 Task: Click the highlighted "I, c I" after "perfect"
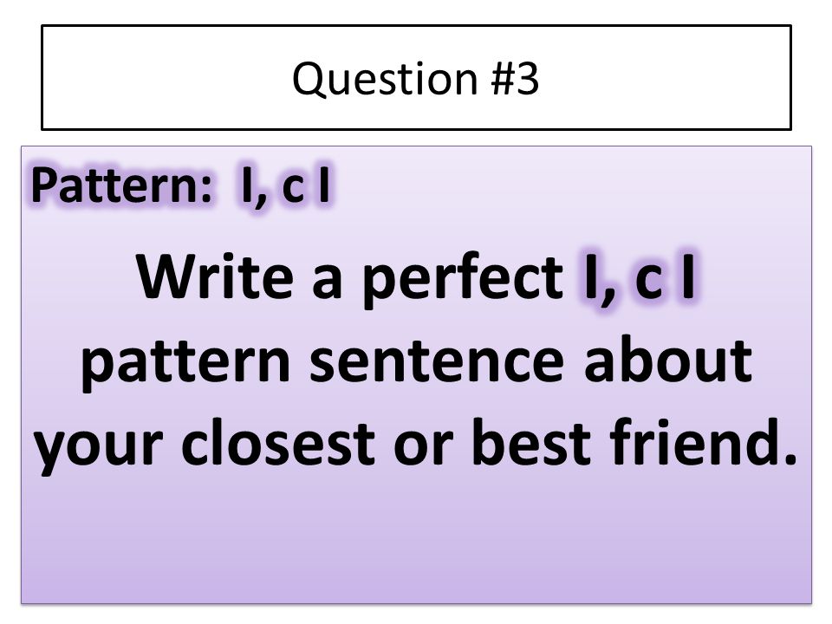(639, 277)
